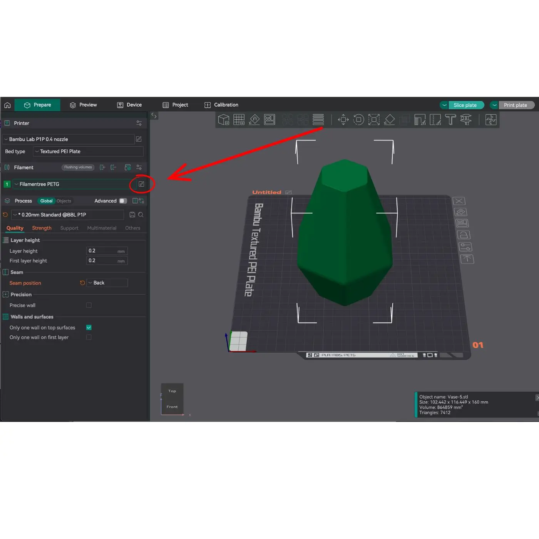Screen dimensions: 539x539
Task: Click the Flushing volumes button
Action: click(78, 167)
